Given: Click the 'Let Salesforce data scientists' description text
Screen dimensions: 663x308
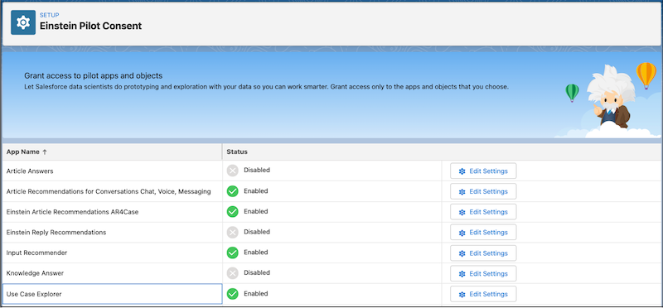Looking at the screenshot, I should [x=266, y=87].
